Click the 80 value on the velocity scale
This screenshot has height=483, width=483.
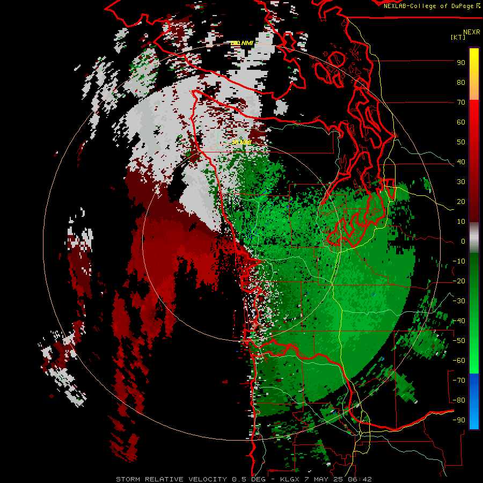click(461, 82)
